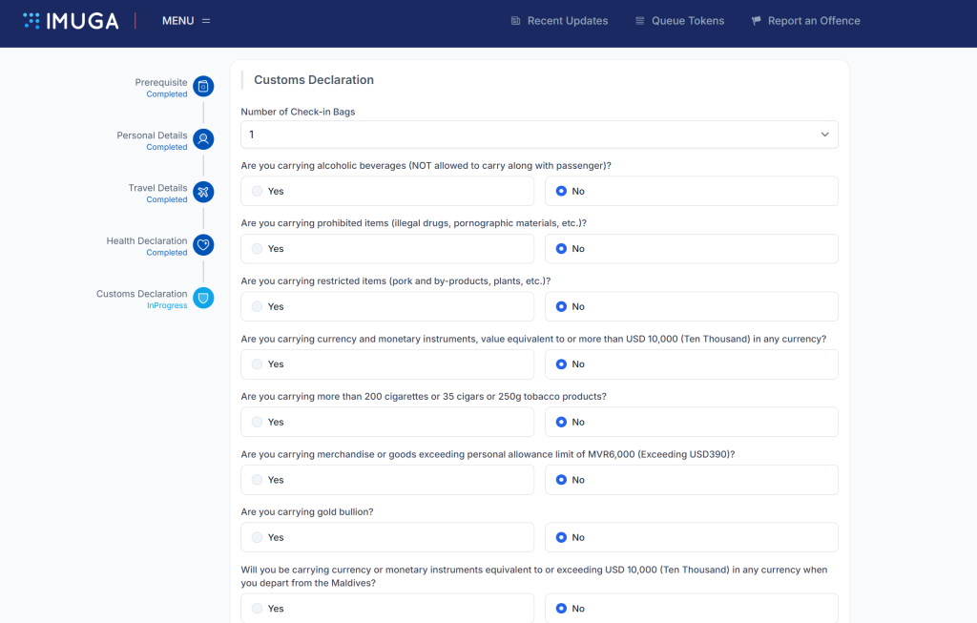Go to the Customs Declaration step
Viewport: 977px width, 623px height.
click(x=141, y=294)
